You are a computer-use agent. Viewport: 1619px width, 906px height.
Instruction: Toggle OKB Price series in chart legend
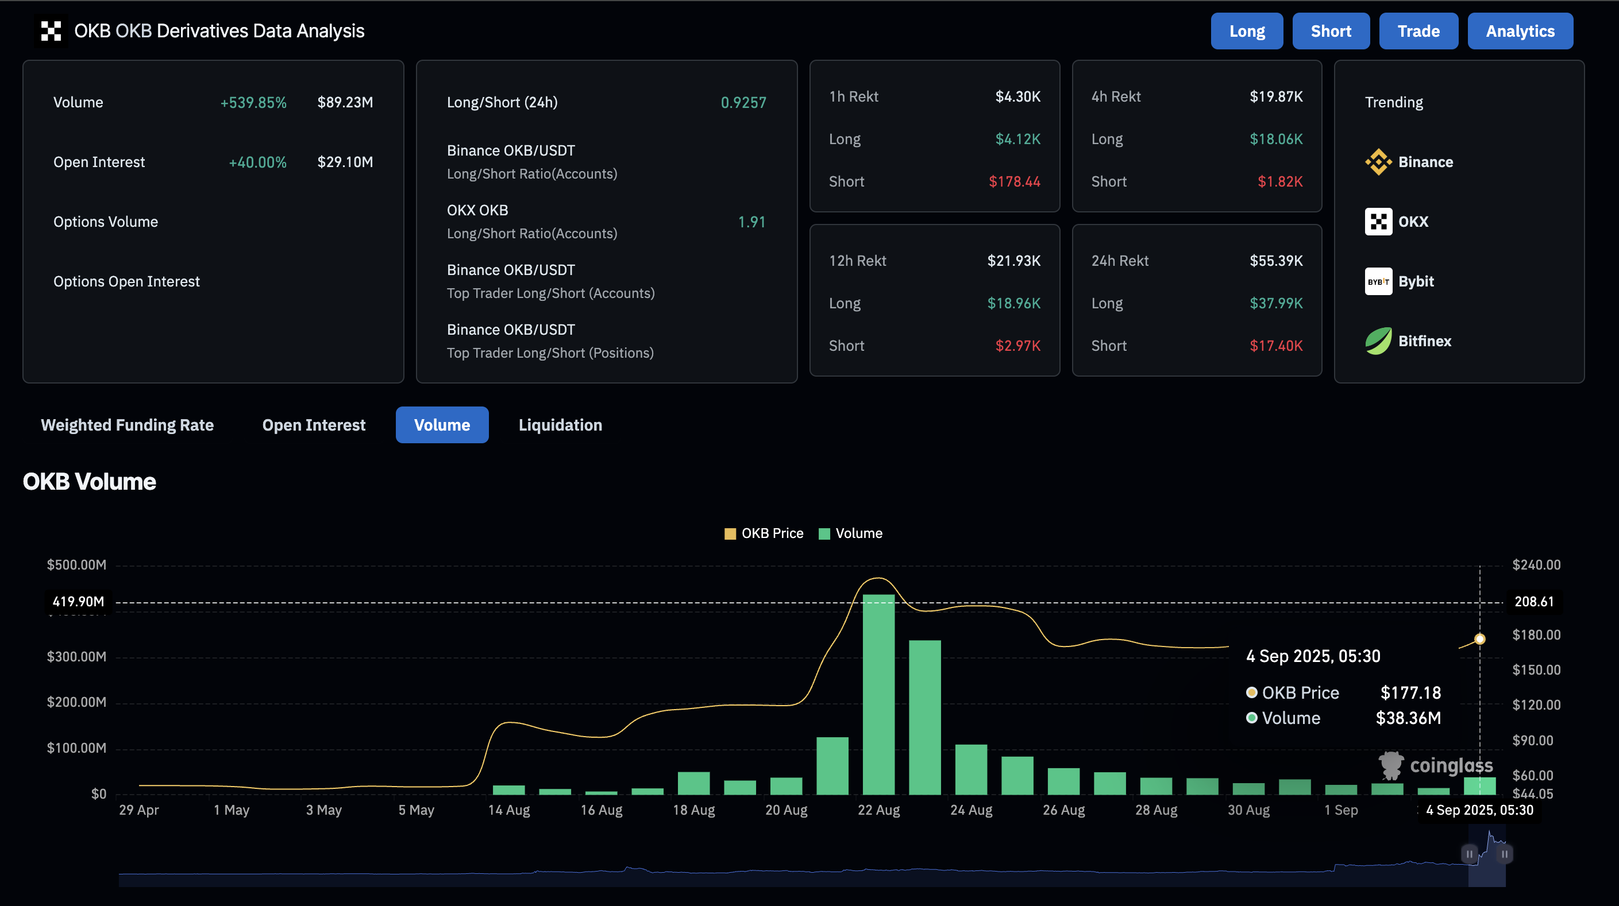pyautogui.click(x=764, y=533)
